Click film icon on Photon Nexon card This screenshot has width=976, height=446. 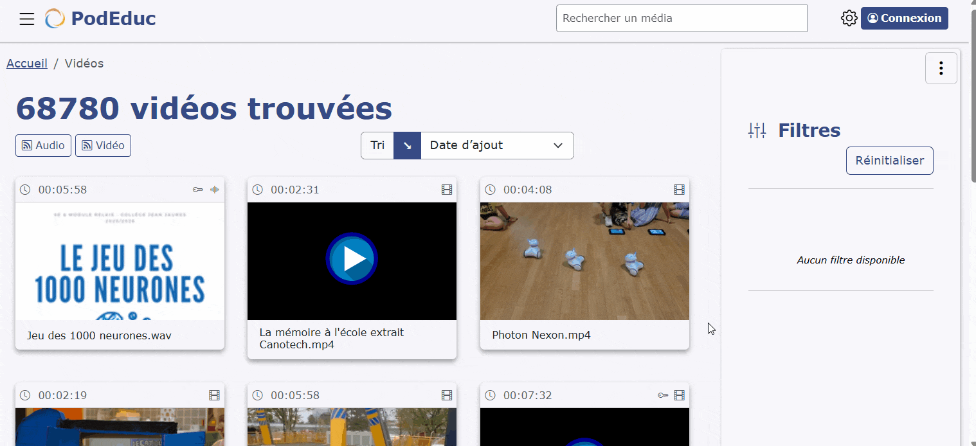[x=679, y=190]
